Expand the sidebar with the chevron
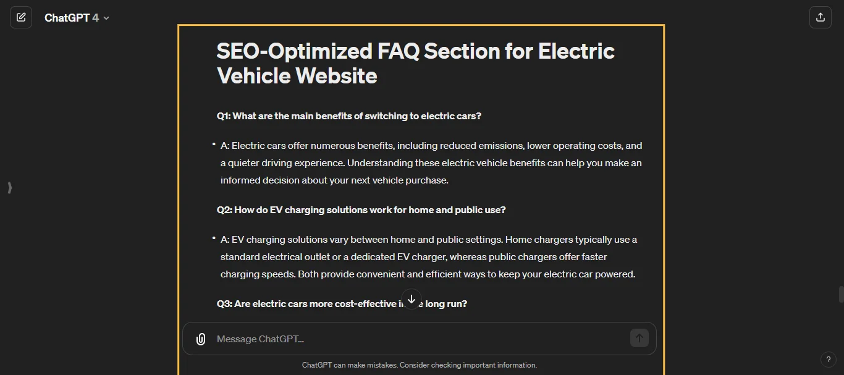This screenshot has width=844, height=375. coord(9,188)
